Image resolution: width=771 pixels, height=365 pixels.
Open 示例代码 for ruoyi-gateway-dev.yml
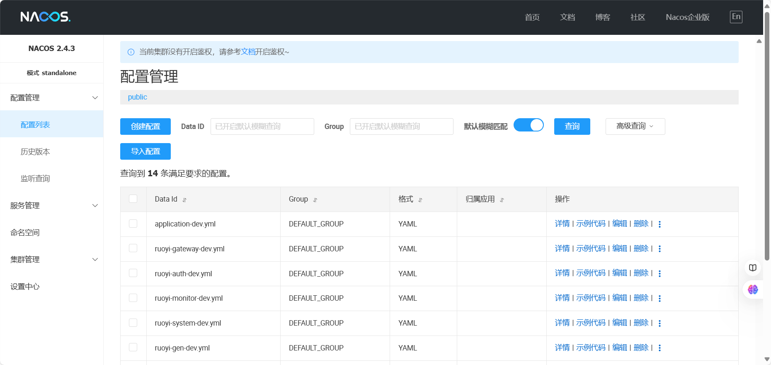click(591, 248)
